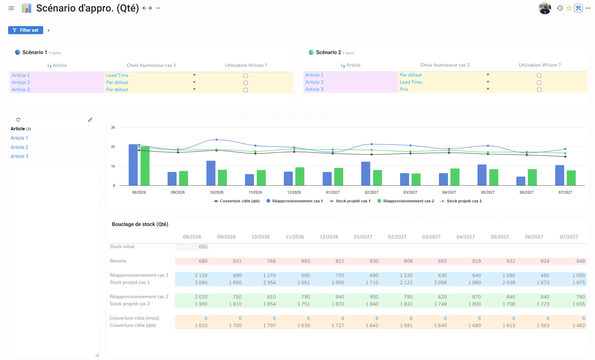Image resolution: width=595 pixels, height=360 pixels.
Task: Click blue Réapprovisionnement cas 1 bar for 02/2027
Action: [x=366, y=173]
